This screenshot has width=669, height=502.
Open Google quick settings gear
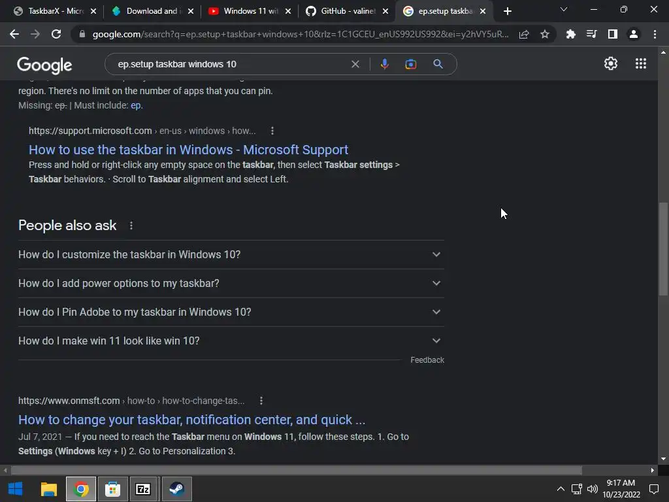(611, 63)
